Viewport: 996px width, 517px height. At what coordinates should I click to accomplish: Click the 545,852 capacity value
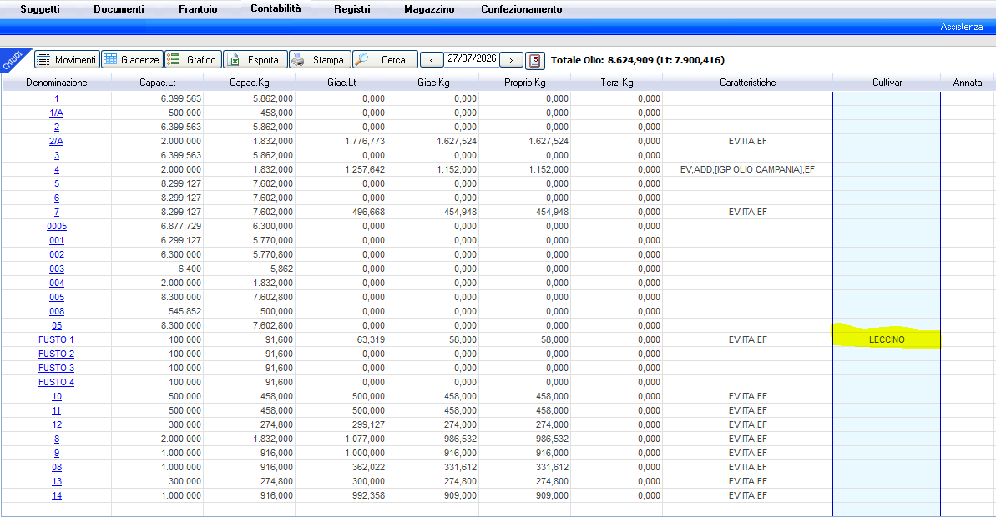tap(185, 312)
